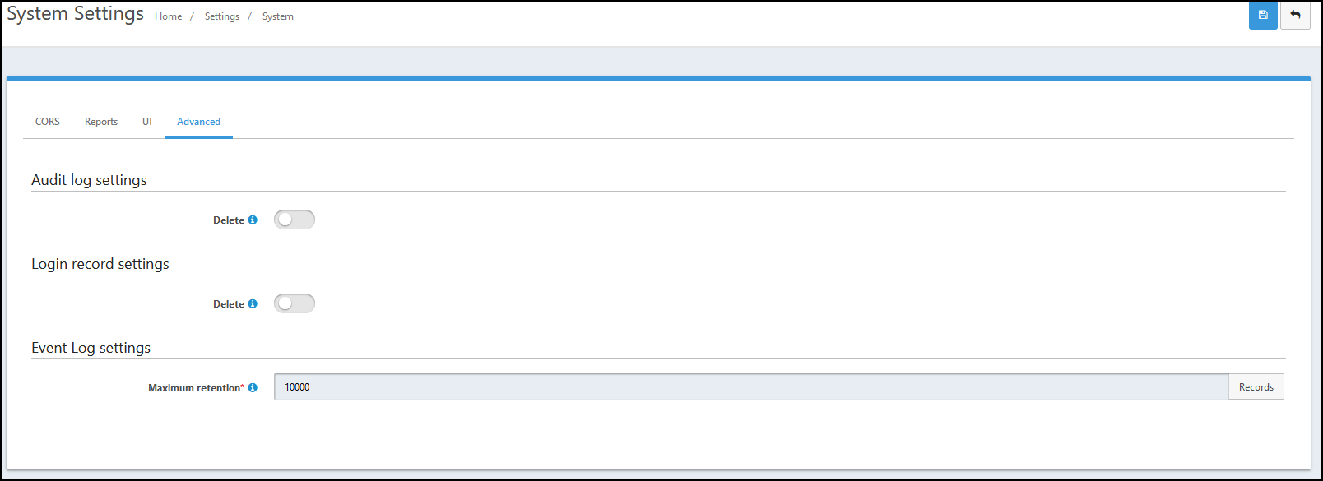1323x481 pixels.
Task: Enable the Login record Delete toggle
Action: [295, 303]
